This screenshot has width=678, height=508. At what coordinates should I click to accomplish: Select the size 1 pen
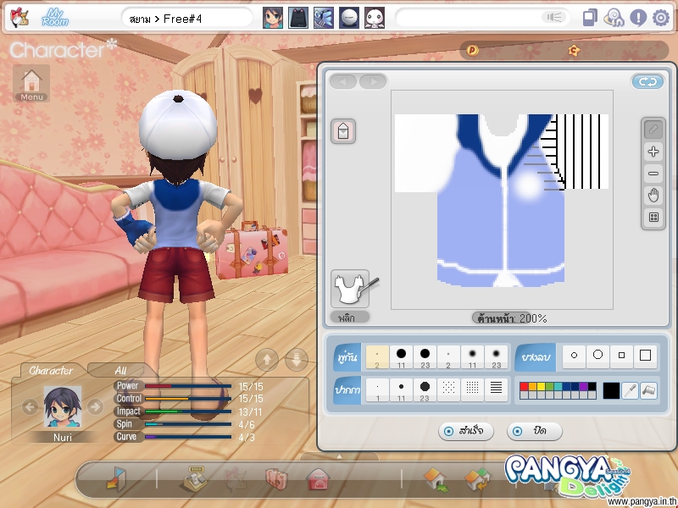click(x=377, y=390)
